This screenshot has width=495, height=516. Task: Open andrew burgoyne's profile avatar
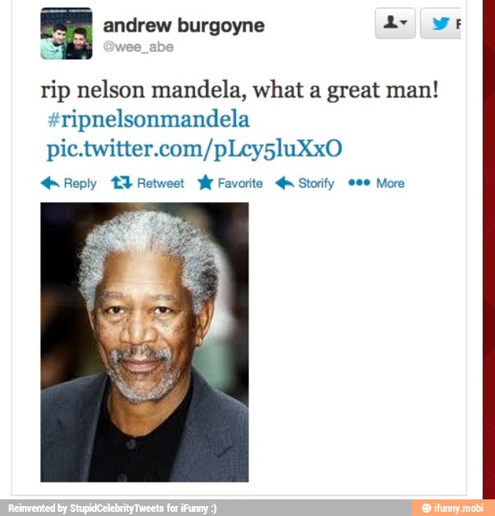pyautogui.click(x=66, y=33)
